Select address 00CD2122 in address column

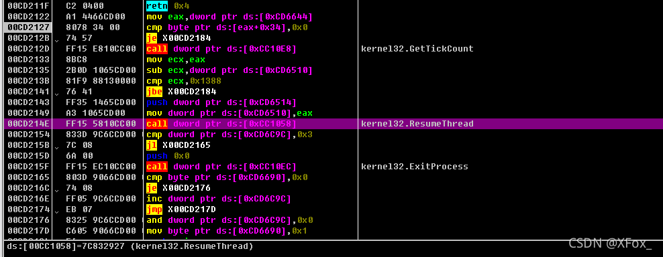(x=29, y=17)
